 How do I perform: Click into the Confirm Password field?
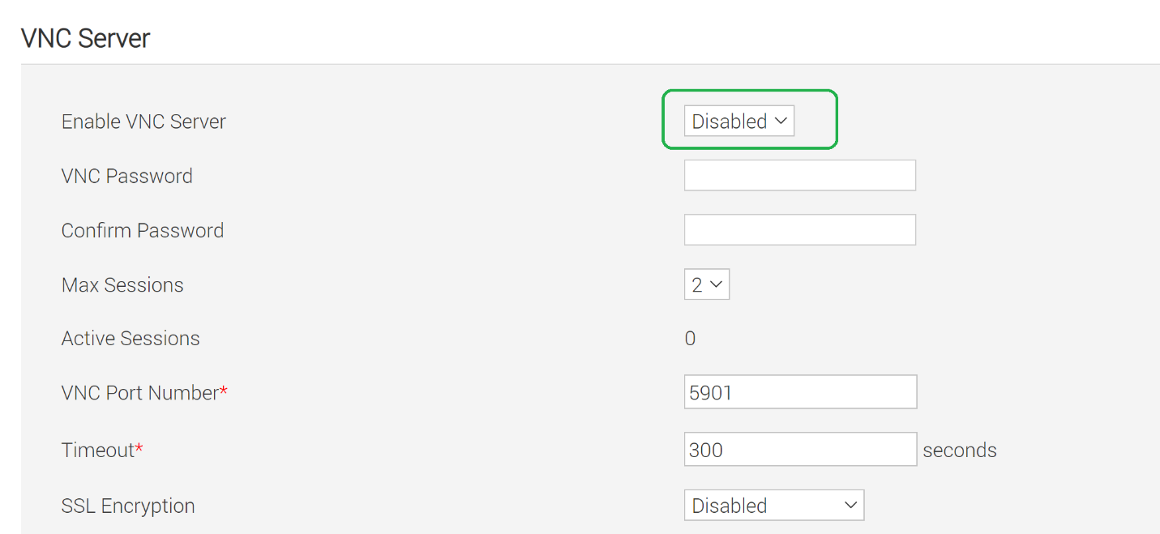tap(799, 230)
